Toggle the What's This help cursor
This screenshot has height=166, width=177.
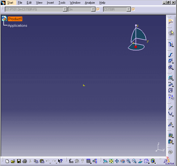[60, 161]
